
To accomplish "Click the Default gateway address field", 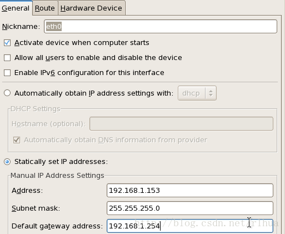I will [190, 226].
